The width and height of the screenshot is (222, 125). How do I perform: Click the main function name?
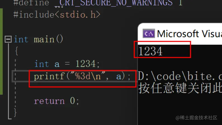pos(44,39)
